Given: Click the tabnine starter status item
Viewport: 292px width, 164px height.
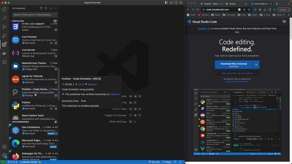Looking at the screenshot, I should coord(31,162).
